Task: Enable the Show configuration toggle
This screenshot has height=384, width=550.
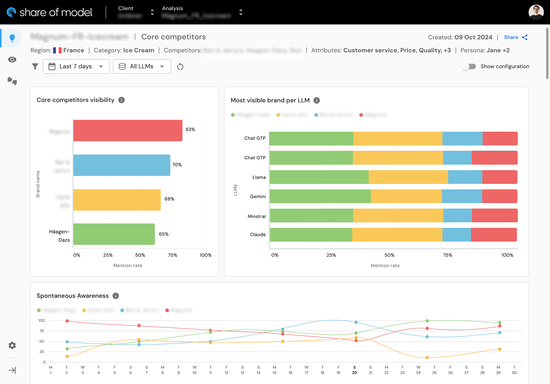Action: point(469,66)
